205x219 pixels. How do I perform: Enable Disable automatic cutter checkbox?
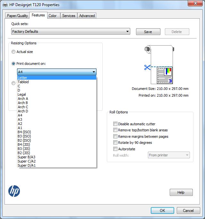pos(115,124)
